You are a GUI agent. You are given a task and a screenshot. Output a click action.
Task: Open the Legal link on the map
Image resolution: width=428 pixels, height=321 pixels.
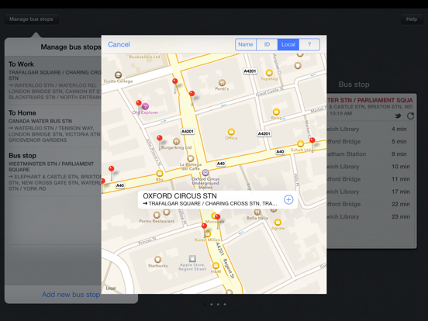111,288
